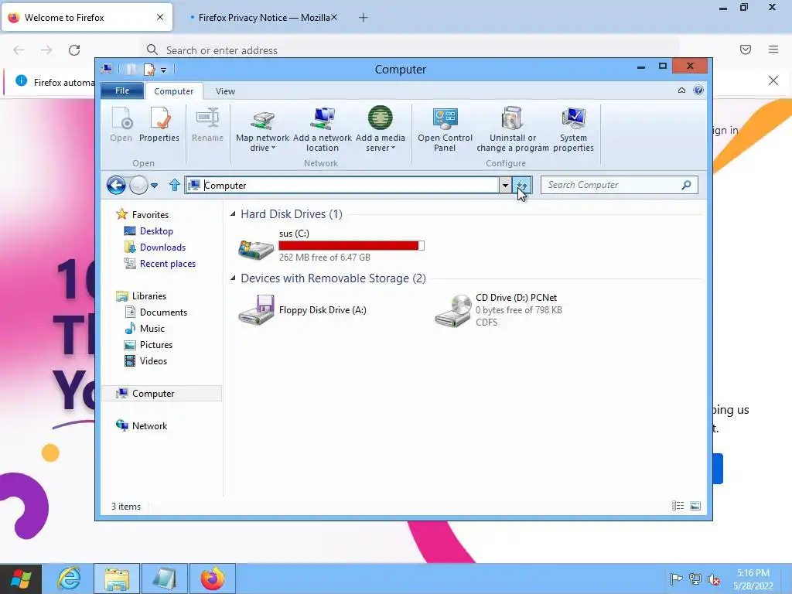Open recent locations dropdown arrow
The width and height of the screenshot is (792, 594).
coord(155,186)
